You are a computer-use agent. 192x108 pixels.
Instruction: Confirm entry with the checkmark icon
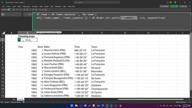27,14
